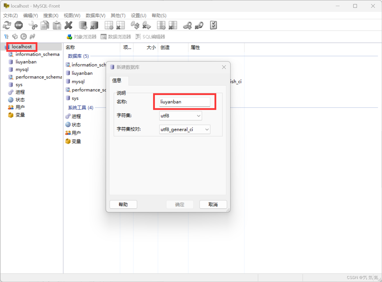
Task: Collapse the 数据库 (5) group header
Action: (x=78, y=56)
